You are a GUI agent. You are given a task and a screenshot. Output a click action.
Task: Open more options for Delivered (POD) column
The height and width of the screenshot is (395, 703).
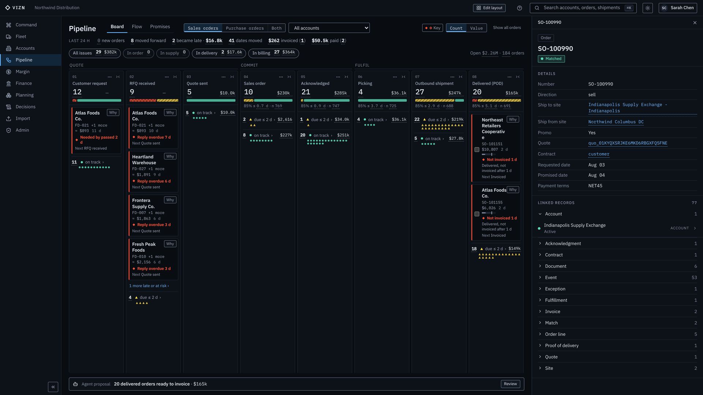(509, 77)
